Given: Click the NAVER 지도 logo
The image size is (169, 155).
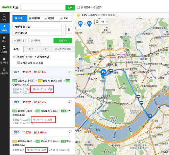Looking at the screenshot, I should (10, 7).
